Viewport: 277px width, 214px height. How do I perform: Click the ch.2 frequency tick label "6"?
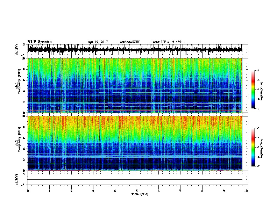(24, 138)
